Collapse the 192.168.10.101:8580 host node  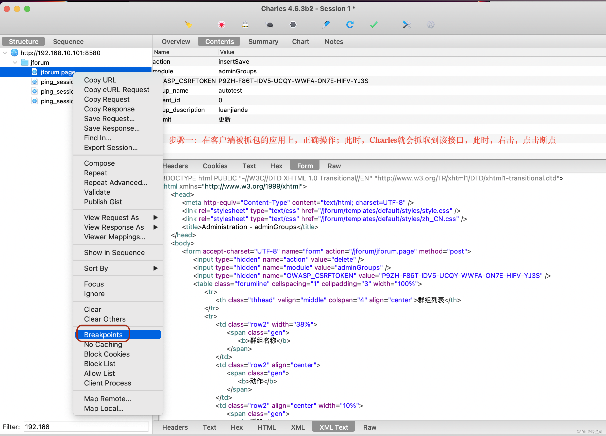[5, 53]
